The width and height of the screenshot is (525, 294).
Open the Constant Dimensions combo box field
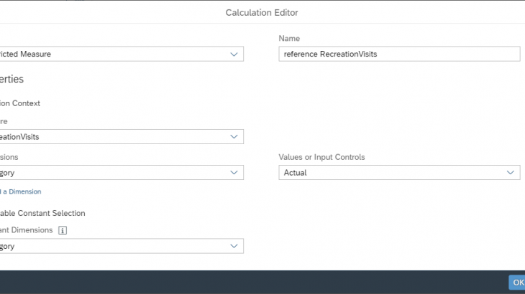(115, 246)
